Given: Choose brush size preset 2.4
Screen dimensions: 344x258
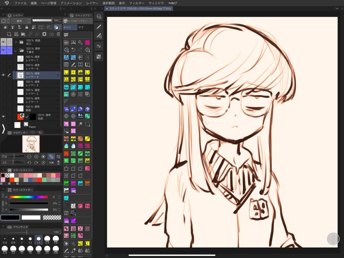Looking at the screenshot, I should coord(47,240).
